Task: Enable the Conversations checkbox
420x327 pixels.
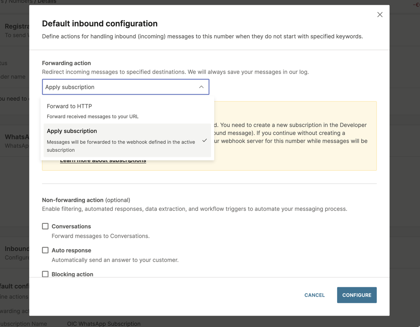Action: point(45,226)
